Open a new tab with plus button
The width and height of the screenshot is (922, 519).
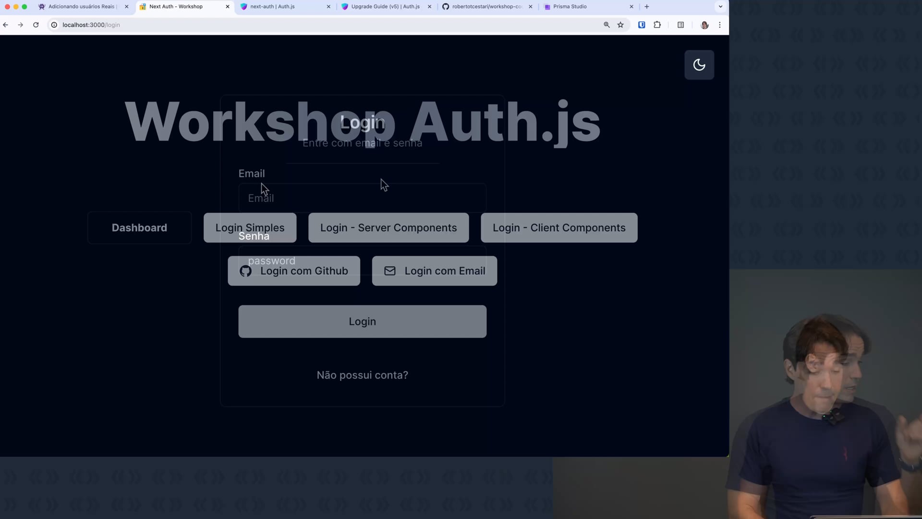647,7
